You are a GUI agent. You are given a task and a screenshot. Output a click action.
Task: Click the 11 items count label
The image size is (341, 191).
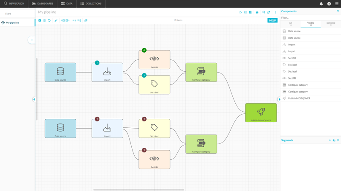pyautogui.click(x=178, y=20)
